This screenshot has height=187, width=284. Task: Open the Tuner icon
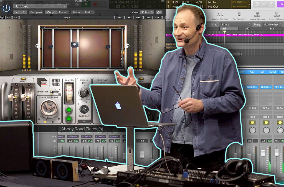point(264,4)
